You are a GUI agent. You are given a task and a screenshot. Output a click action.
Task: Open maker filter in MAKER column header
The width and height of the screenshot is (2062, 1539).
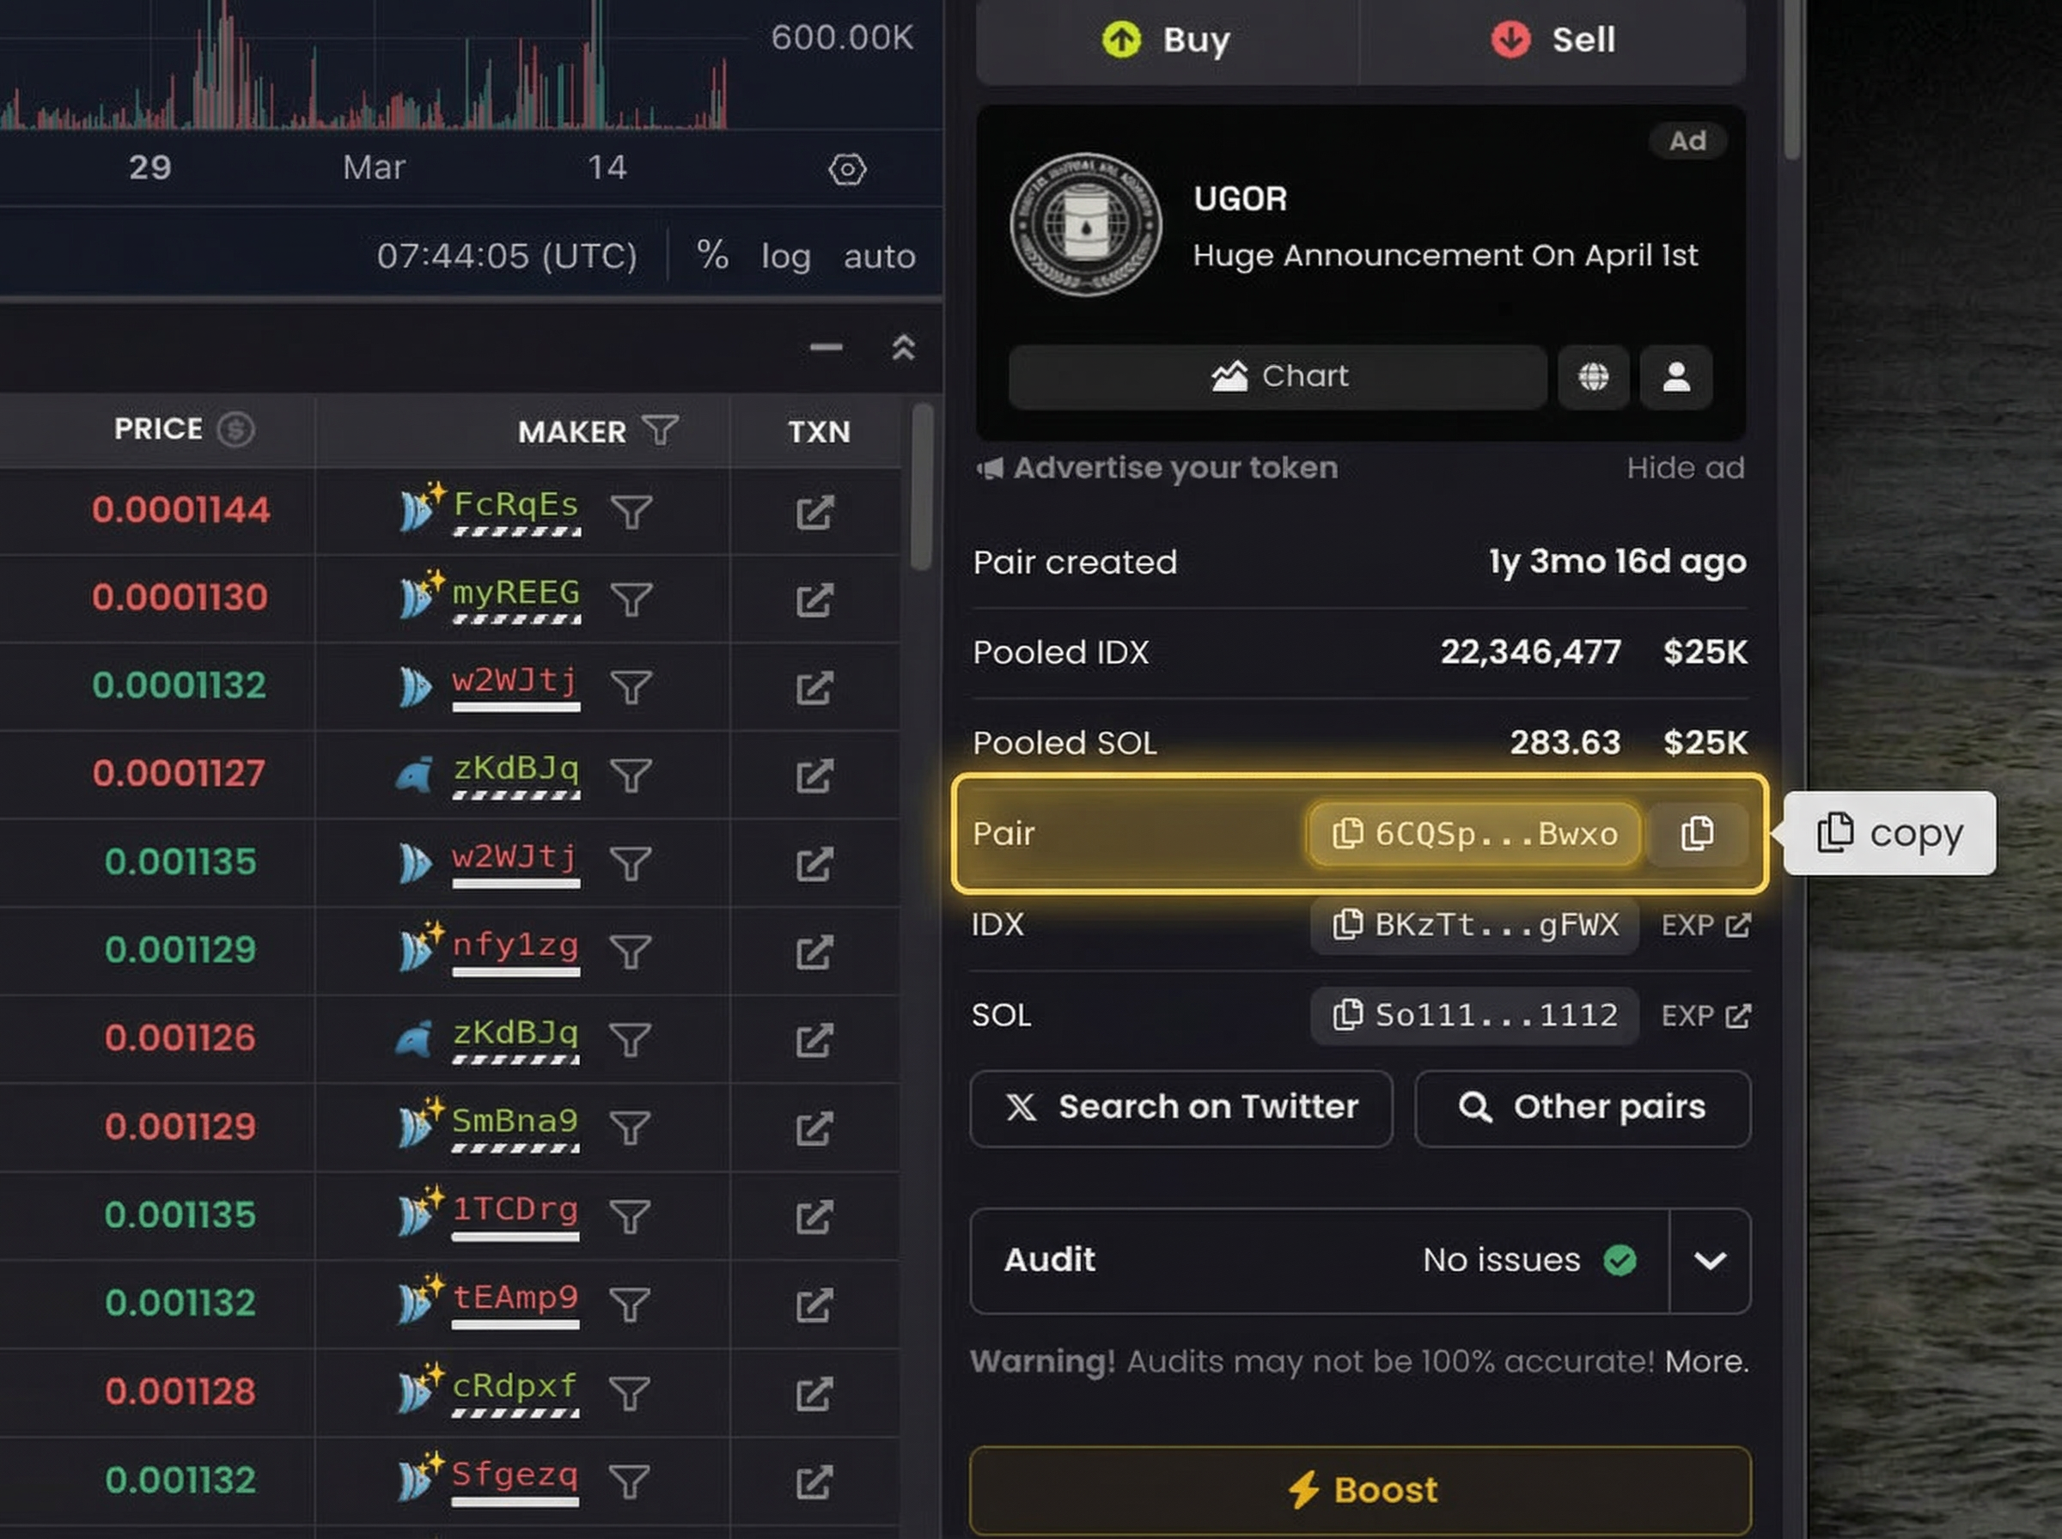point(661,430)
